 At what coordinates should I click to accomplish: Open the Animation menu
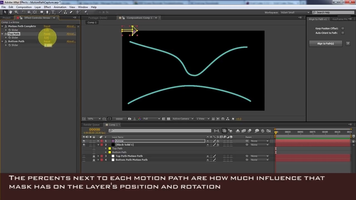point(60,7)
